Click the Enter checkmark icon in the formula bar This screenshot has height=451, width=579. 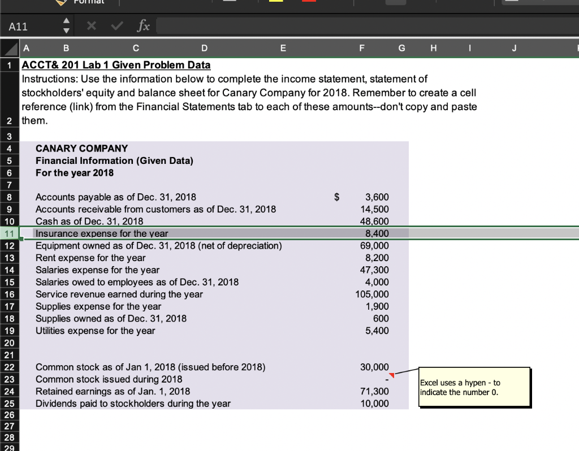[116, 25]
